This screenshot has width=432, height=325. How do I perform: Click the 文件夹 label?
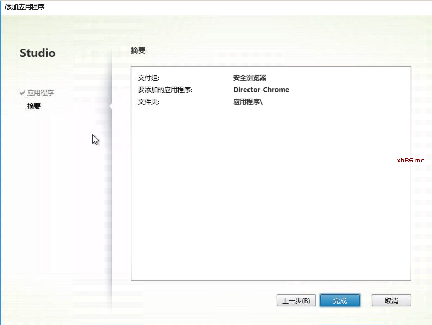tap(148, 102)
